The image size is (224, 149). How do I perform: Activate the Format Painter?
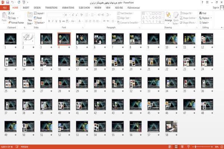pyautogui.click(x=16, y=22)
